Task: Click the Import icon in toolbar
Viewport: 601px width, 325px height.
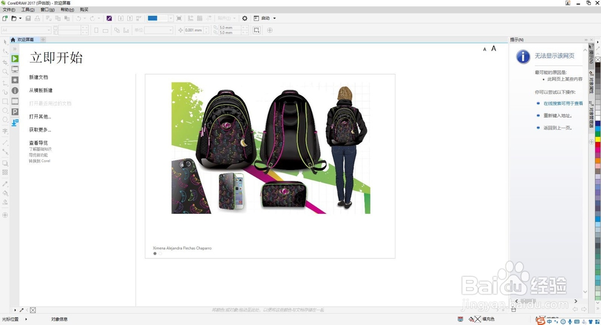Action: click(x=121, y=19)
